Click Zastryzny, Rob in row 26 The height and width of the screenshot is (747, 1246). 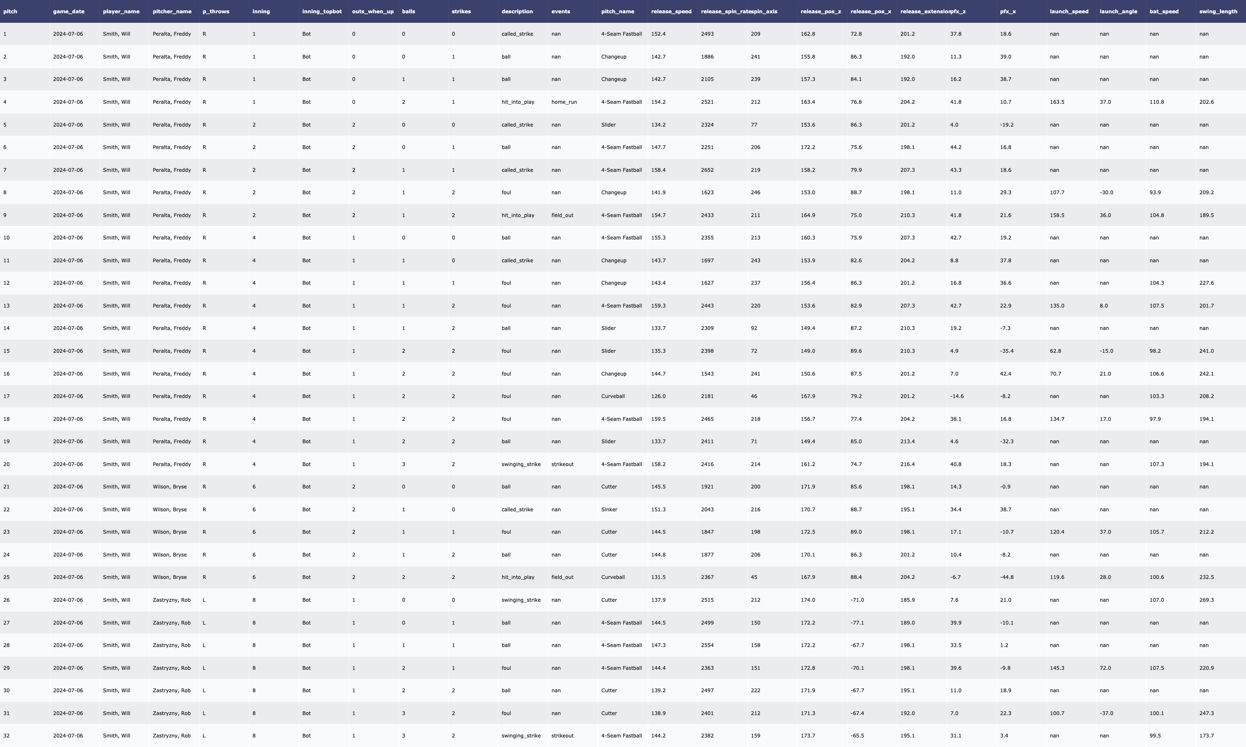coord(171,600)
